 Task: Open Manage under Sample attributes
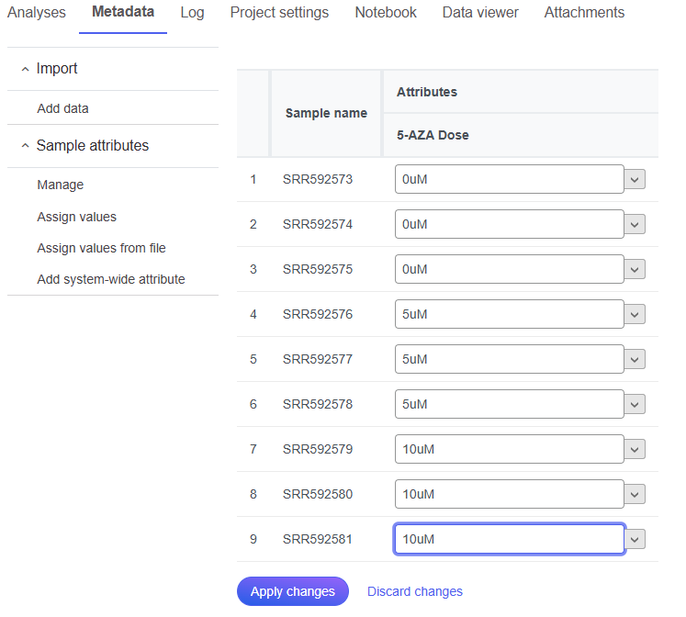point(61,185)
